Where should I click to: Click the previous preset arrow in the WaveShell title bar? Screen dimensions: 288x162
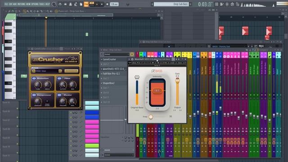176,59
